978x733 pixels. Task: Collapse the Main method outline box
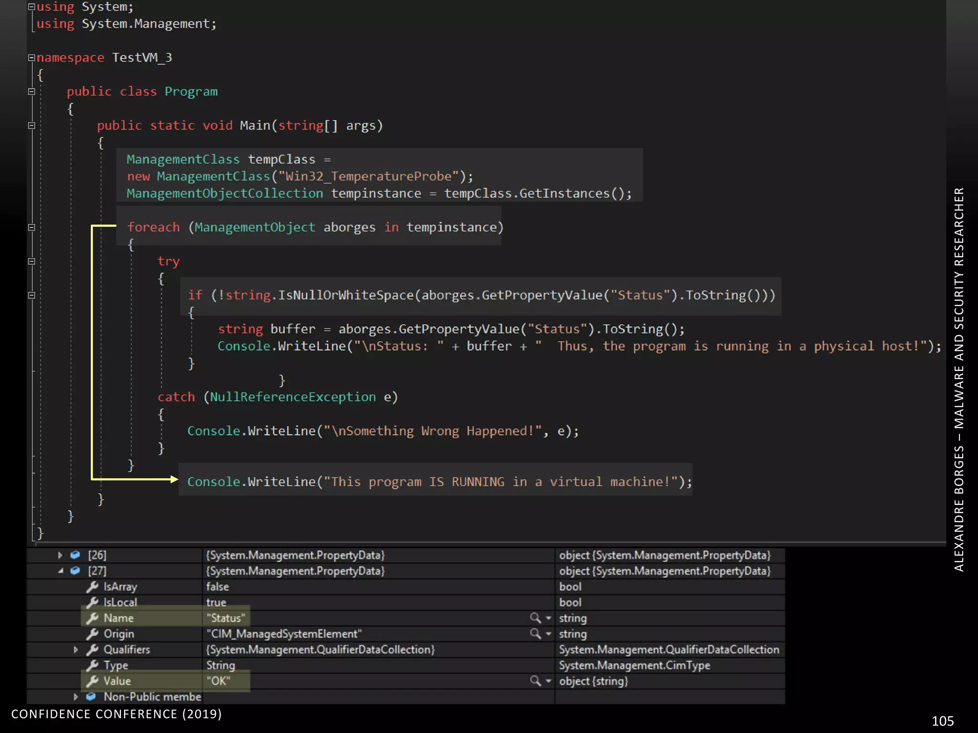[32, 126]
